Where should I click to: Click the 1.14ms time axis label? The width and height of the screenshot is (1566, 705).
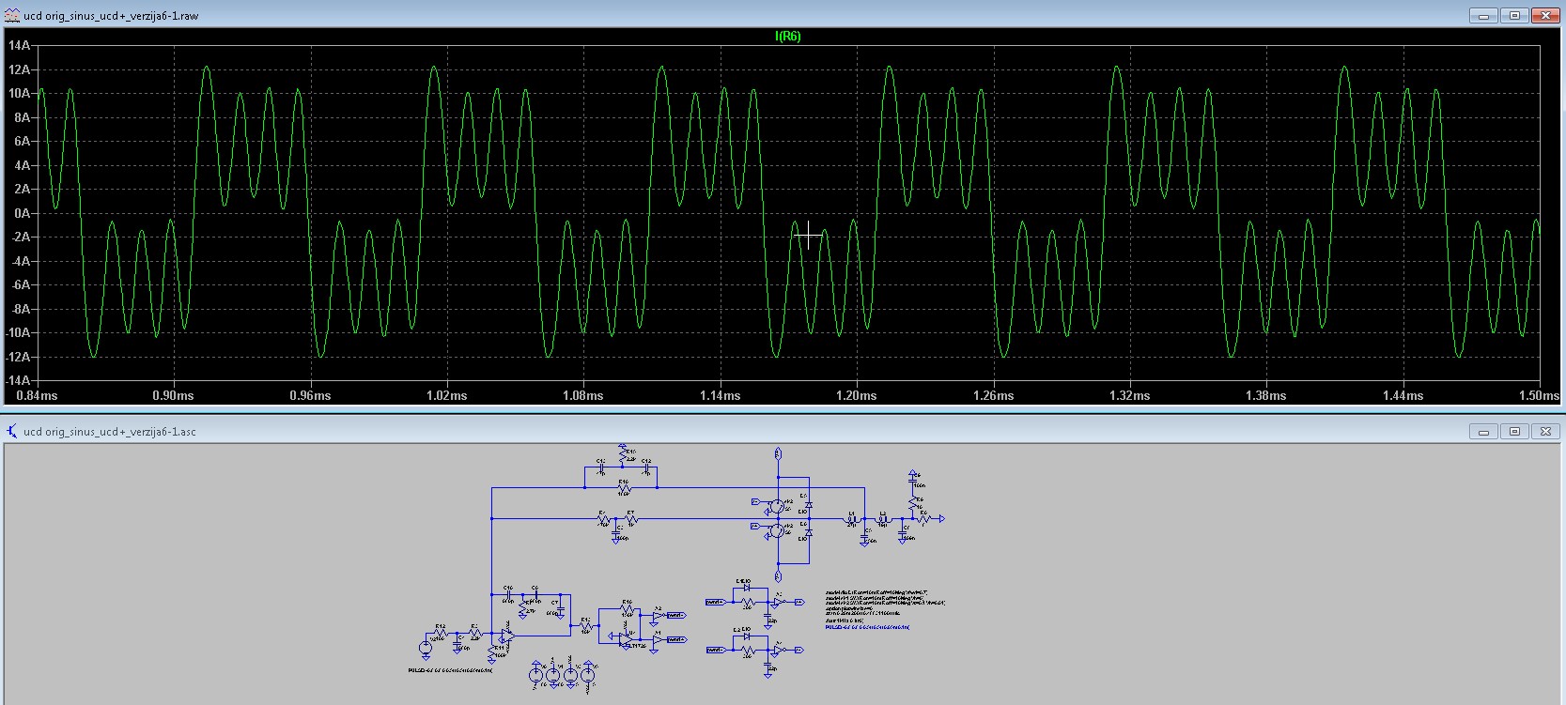pyautogui.click(x=720, y=395)
